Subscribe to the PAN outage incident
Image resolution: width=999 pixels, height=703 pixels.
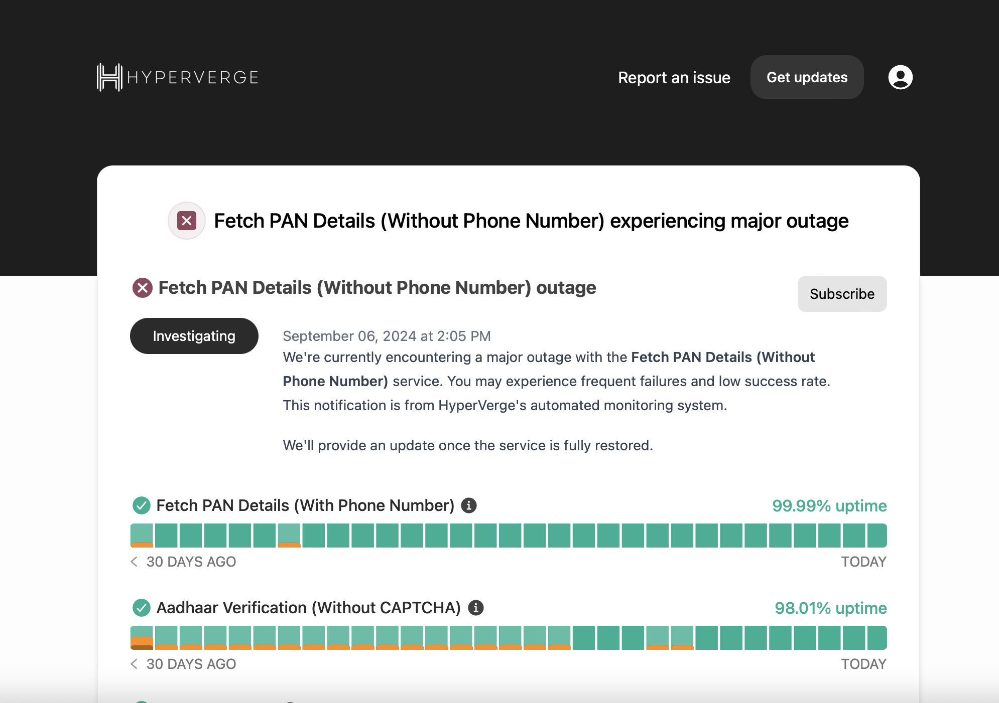(842, 294)
